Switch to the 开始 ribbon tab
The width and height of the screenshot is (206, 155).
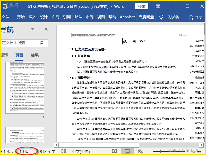[21, 17]
